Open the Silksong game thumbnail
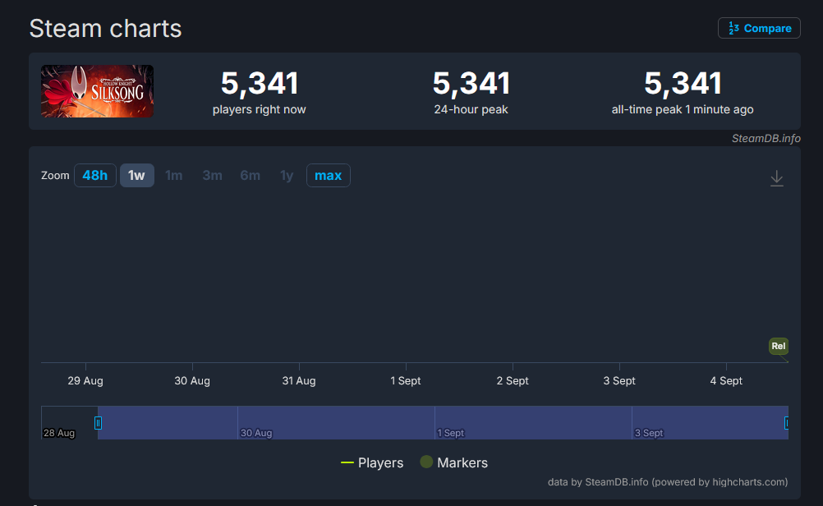823x506 pixels. pos(97,91)
